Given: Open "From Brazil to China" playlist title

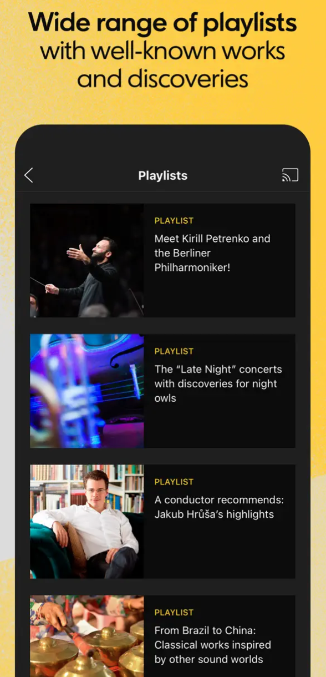Looking at the screenshot, I should [x=213, y=645].
